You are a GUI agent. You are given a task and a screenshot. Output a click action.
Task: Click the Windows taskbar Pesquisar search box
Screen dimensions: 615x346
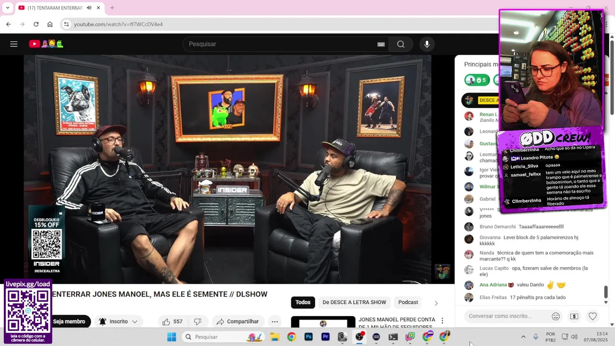coord(223,337)
